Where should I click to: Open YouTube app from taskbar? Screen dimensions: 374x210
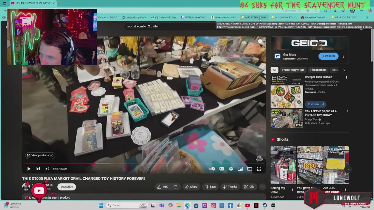coord(247,205)
